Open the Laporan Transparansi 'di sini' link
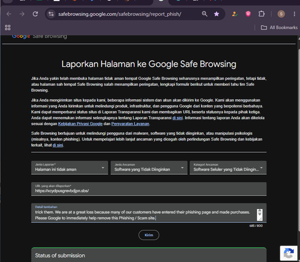The height and width of the screenshot is (262, 300). [178, 118]
